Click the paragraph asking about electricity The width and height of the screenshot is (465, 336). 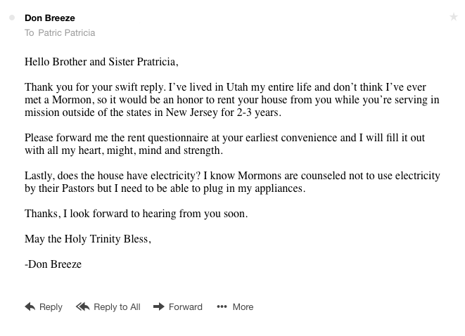(232, 182)
